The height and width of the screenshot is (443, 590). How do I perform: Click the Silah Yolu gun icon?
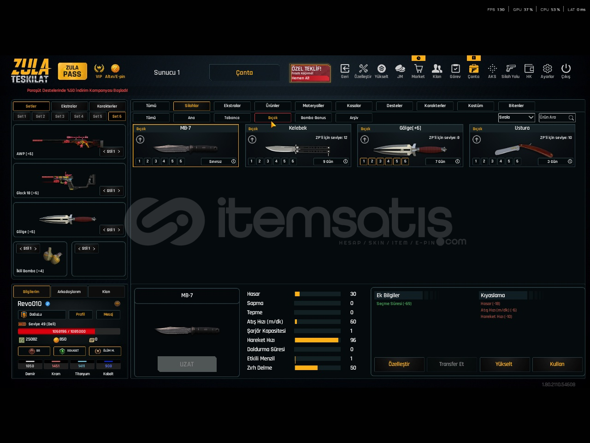pos(510,69)
